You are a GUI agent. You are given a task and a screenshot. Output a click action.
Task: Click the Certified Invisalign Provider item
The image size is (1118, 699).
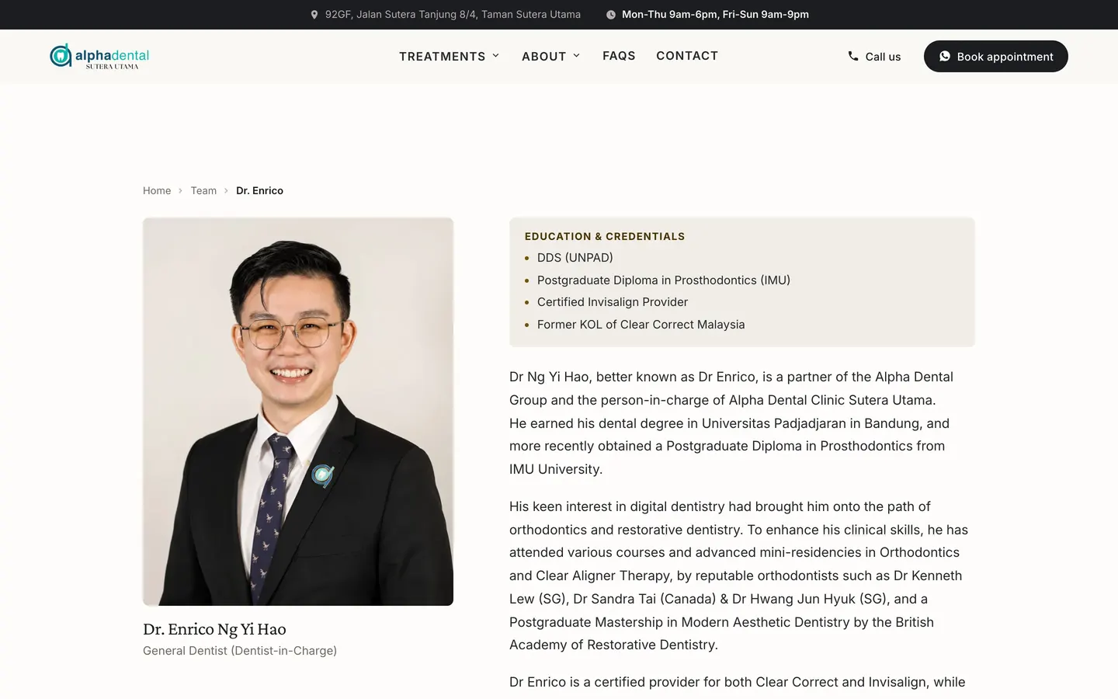[x=613, y=302]
